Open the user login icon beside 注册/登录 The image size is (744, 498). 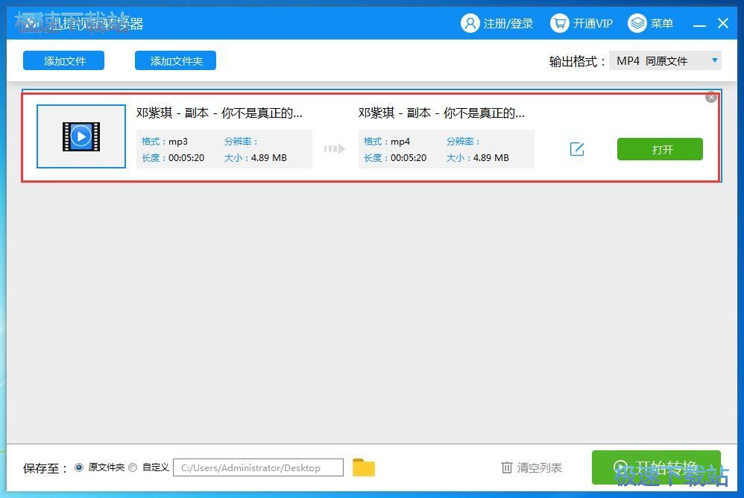[470, 23]
